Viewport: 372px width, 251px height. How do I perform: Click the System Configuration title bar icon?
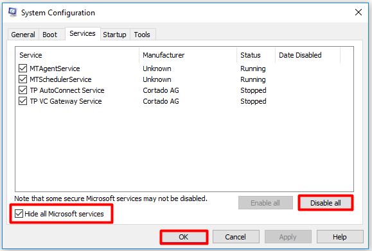point(13,12)
